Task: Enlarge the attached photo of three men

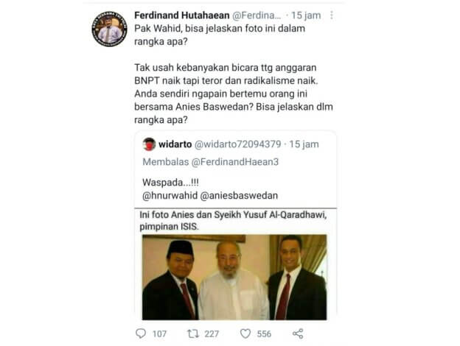Action: [x=234, y=277]
